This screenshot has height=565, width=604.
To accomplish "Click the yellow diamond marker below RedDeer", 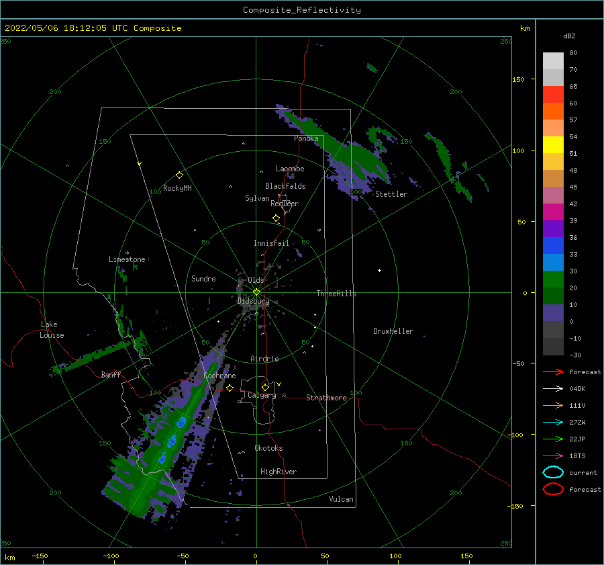I will point(276,218).
